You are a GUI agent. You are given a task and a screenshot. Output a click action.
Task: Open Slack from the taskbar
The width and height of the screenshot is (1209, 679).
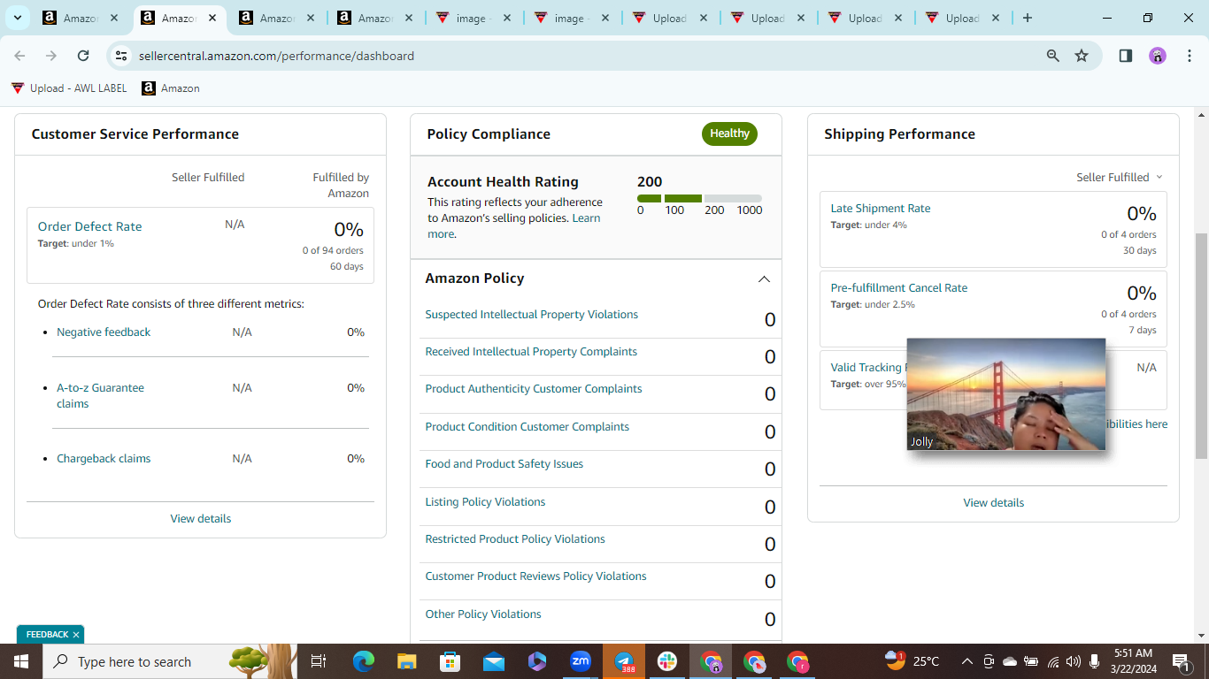tap(667, 661)
